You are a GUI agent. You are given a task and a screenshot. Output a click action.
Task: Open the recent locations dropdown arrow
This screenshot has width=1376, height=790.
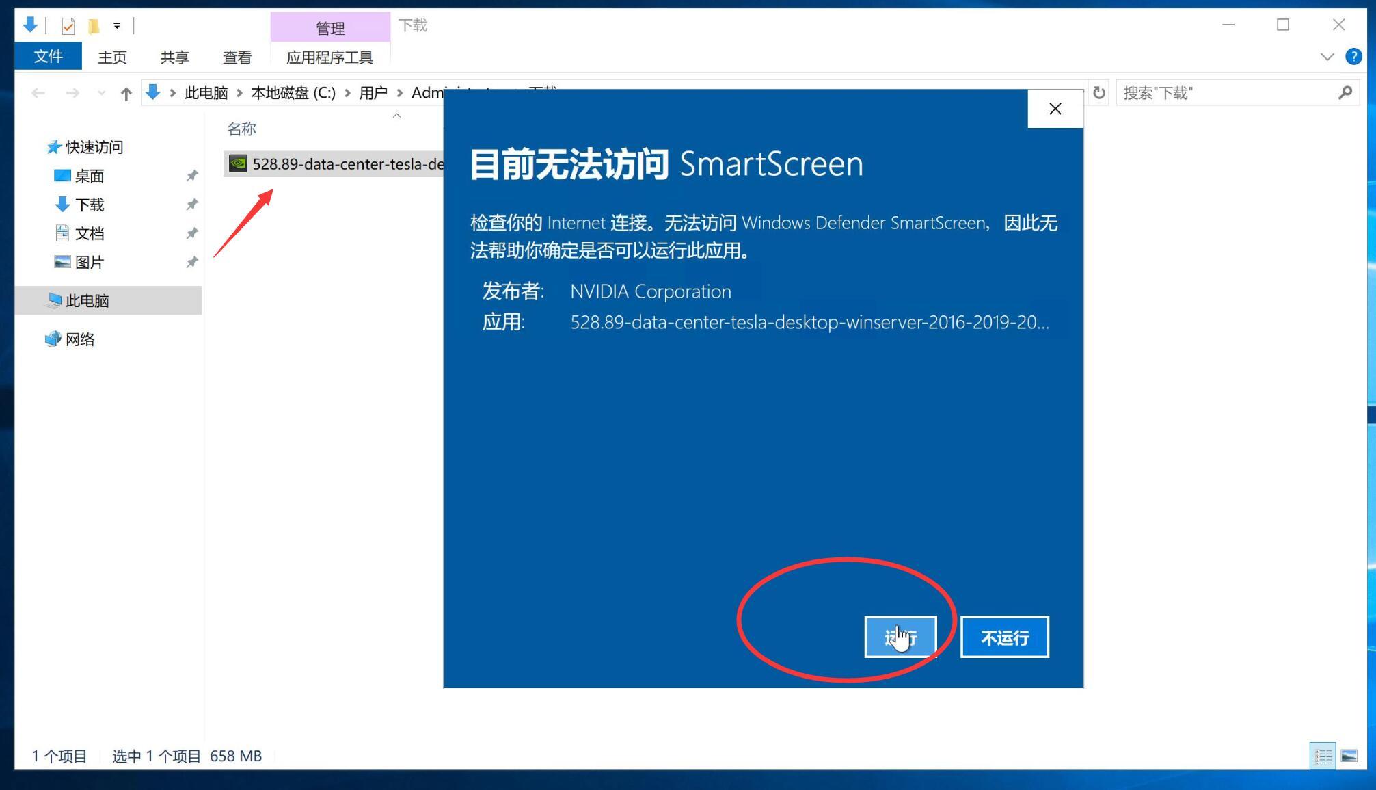pyautogui.click(x=102, y=93)
